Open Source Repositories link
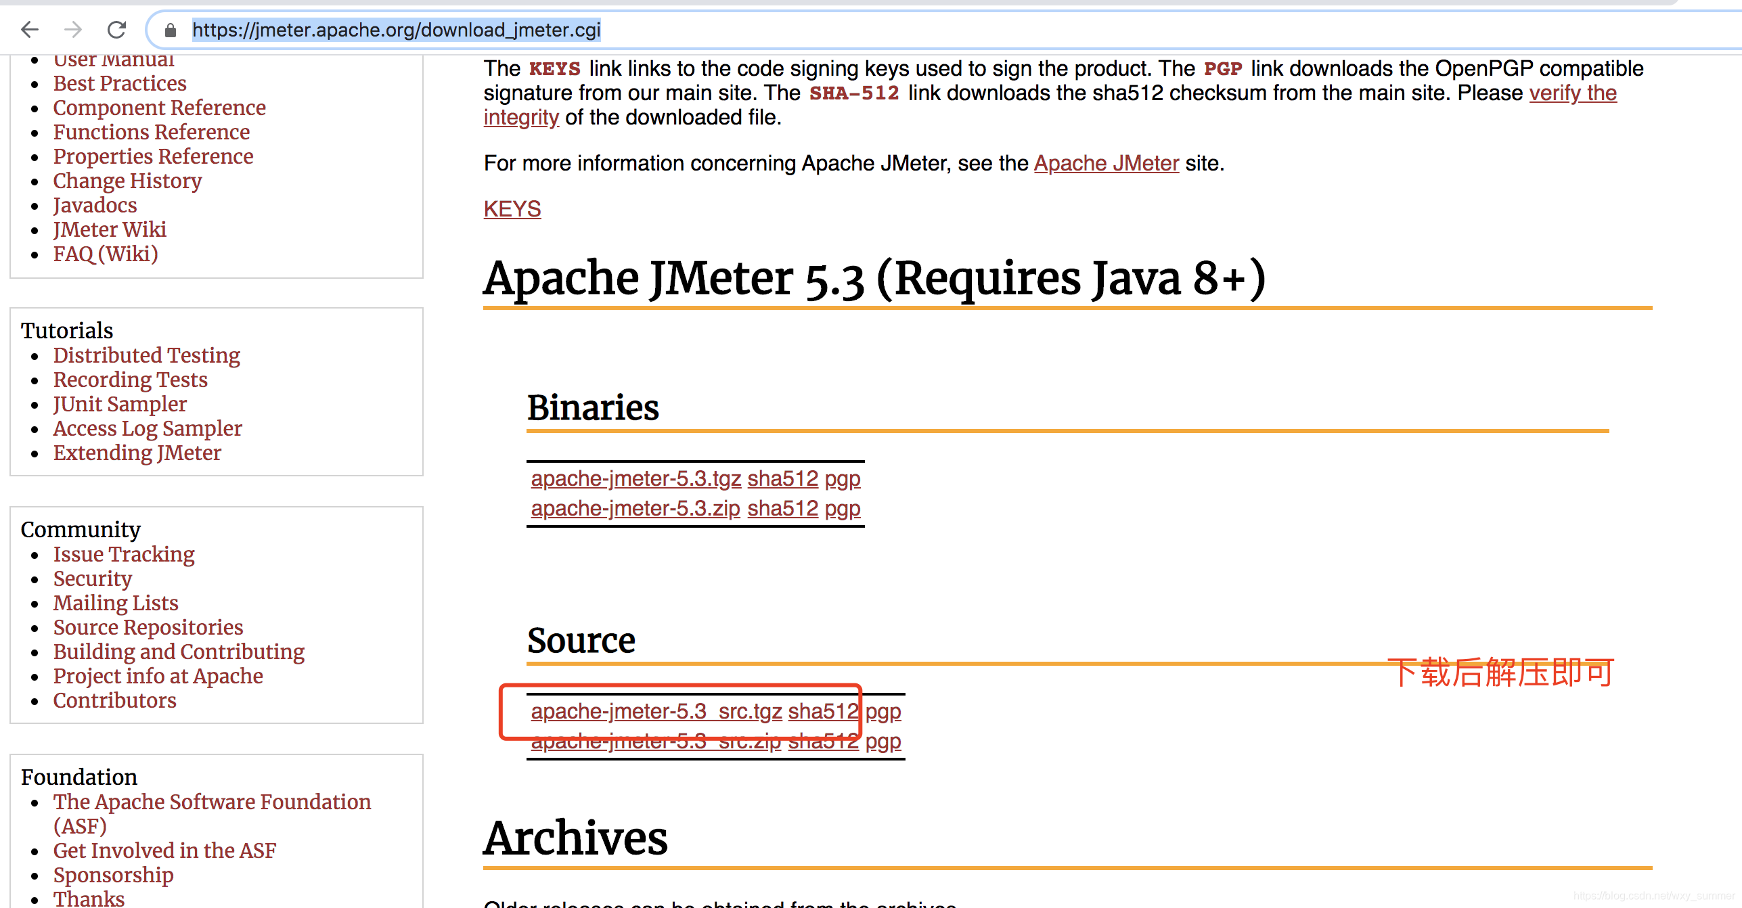The height and width of the screenshot is (908, 1742). (x=148, y=627)
